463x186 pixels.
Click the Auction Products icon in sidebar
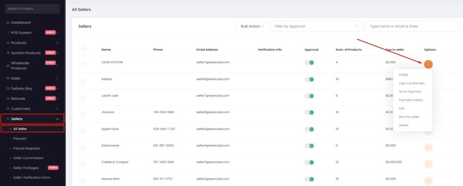click(8, 53)
